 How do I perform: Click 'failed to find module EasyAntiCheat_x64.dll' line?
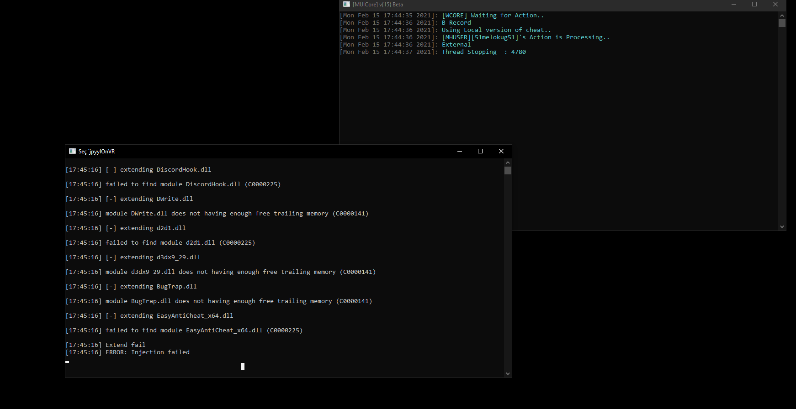tap(184, 330)
